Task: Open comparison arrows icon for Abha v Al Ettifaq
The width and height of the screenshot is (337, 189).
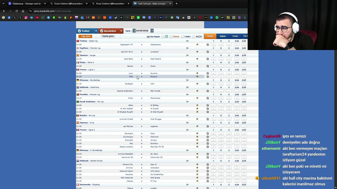Action: coord(197,105)
